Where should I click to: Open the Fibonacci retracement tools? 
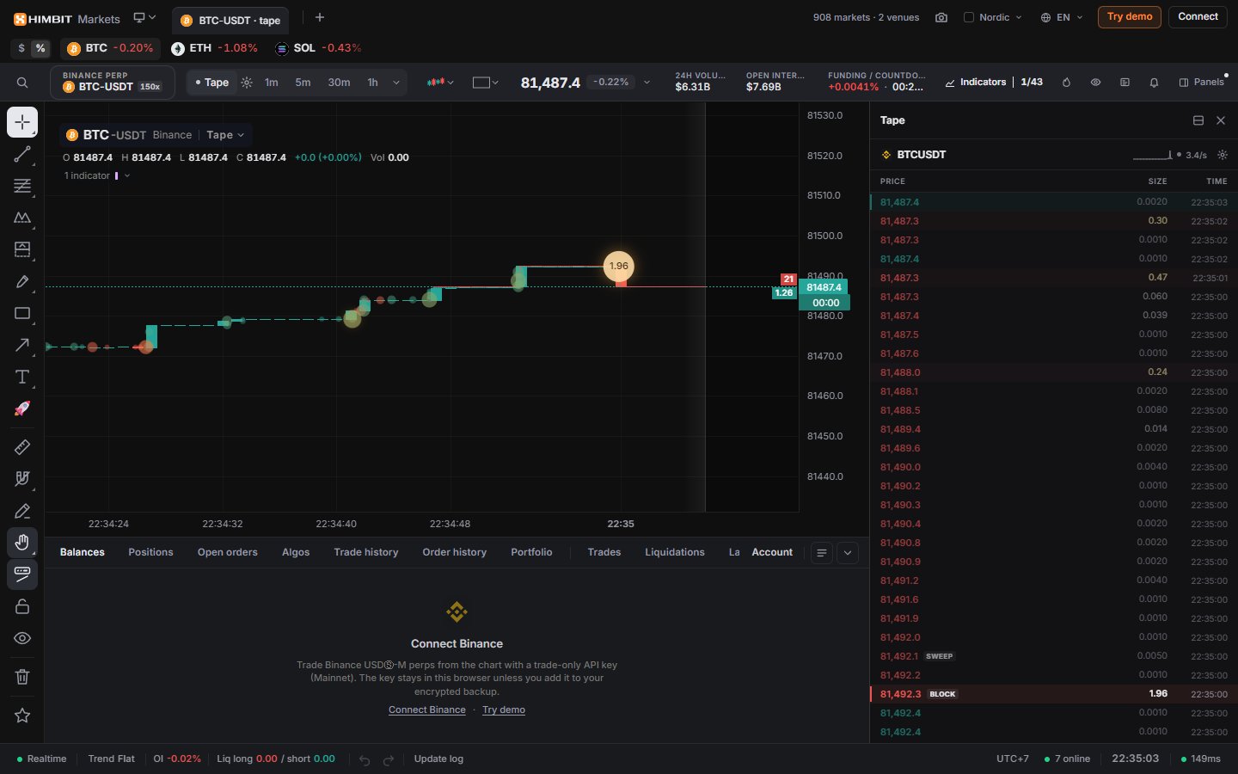22,186
